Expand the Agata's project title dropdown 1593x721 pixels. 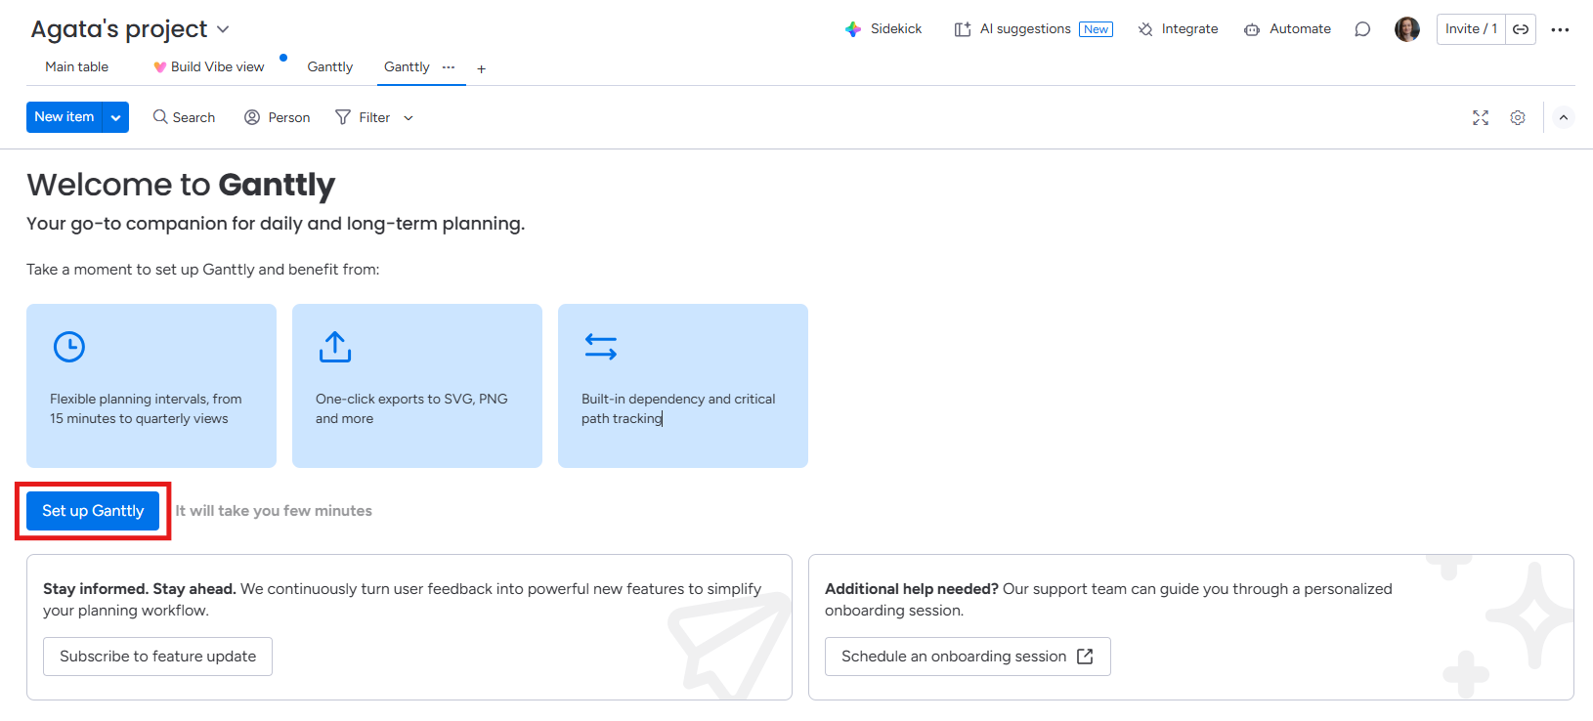[x=223, y=29]
